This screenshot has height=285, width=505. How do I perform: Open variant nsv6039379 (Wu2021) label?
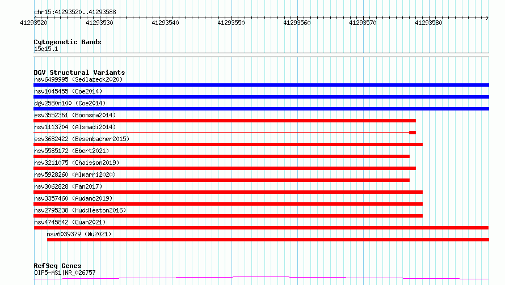point(79,234)
